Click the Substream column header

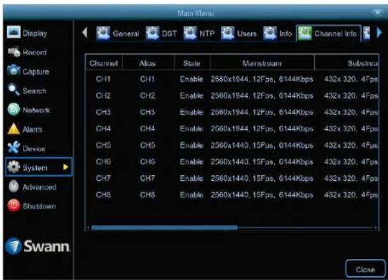[347, 63]
